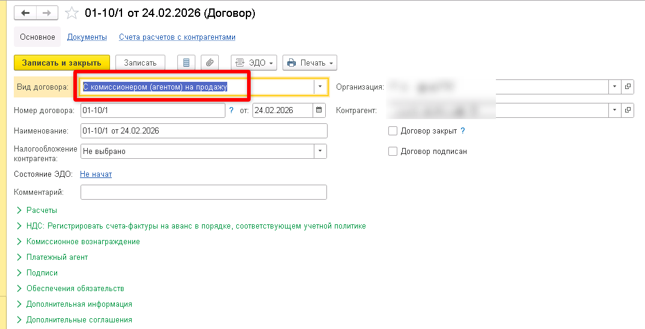
Task: Open attached files paperclip icon
Action: (x=210, y=63)
